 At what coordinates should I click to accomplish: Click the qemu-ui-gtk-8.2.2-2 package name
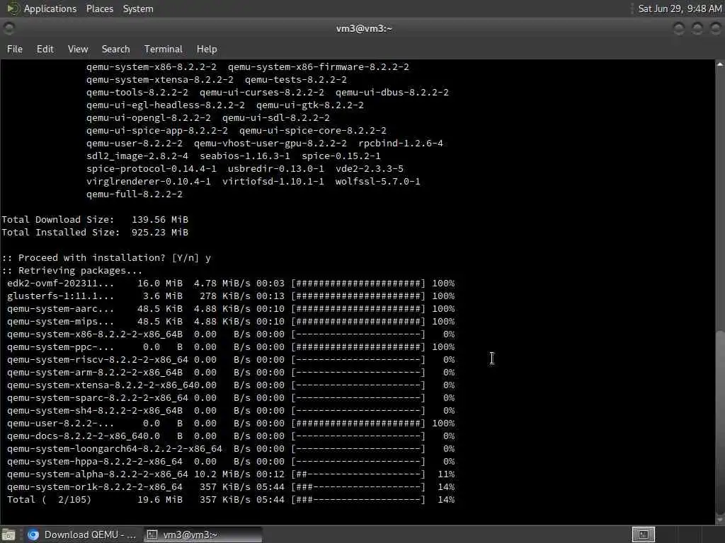[x=310, y=105]
